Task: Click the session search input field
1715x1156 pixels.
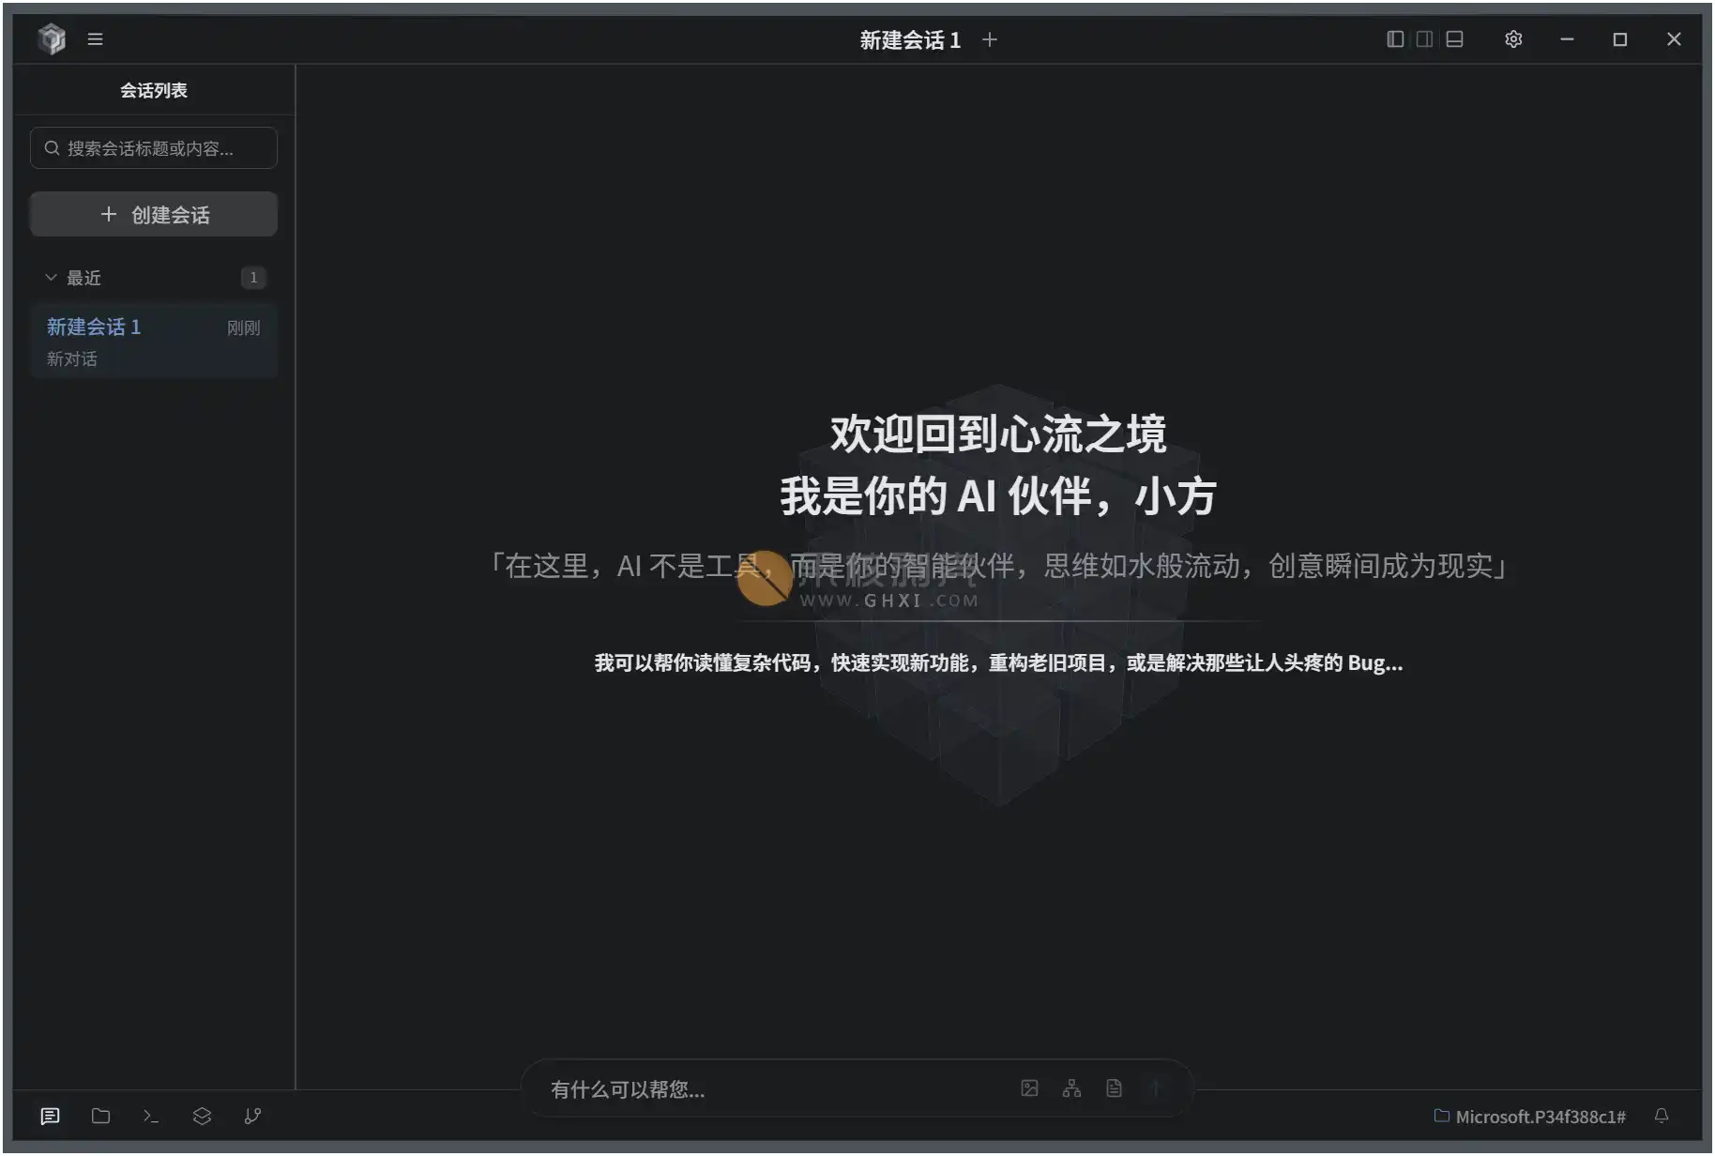Action: [153, 147]
